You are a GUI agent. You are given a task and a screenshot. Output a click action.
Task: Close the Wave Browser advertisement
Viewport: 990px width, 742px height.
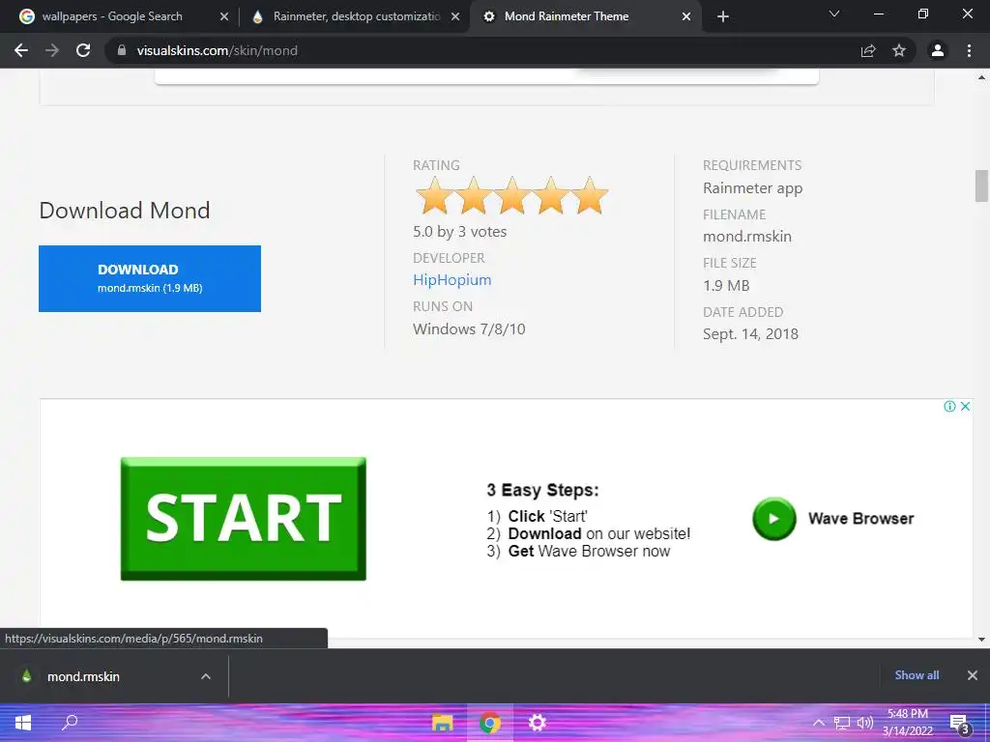(966, 407)
